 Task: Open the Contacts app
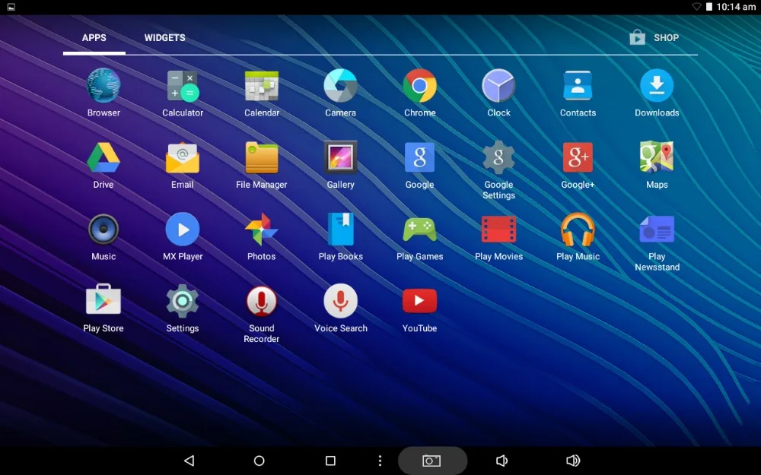[x=578, y=86]
